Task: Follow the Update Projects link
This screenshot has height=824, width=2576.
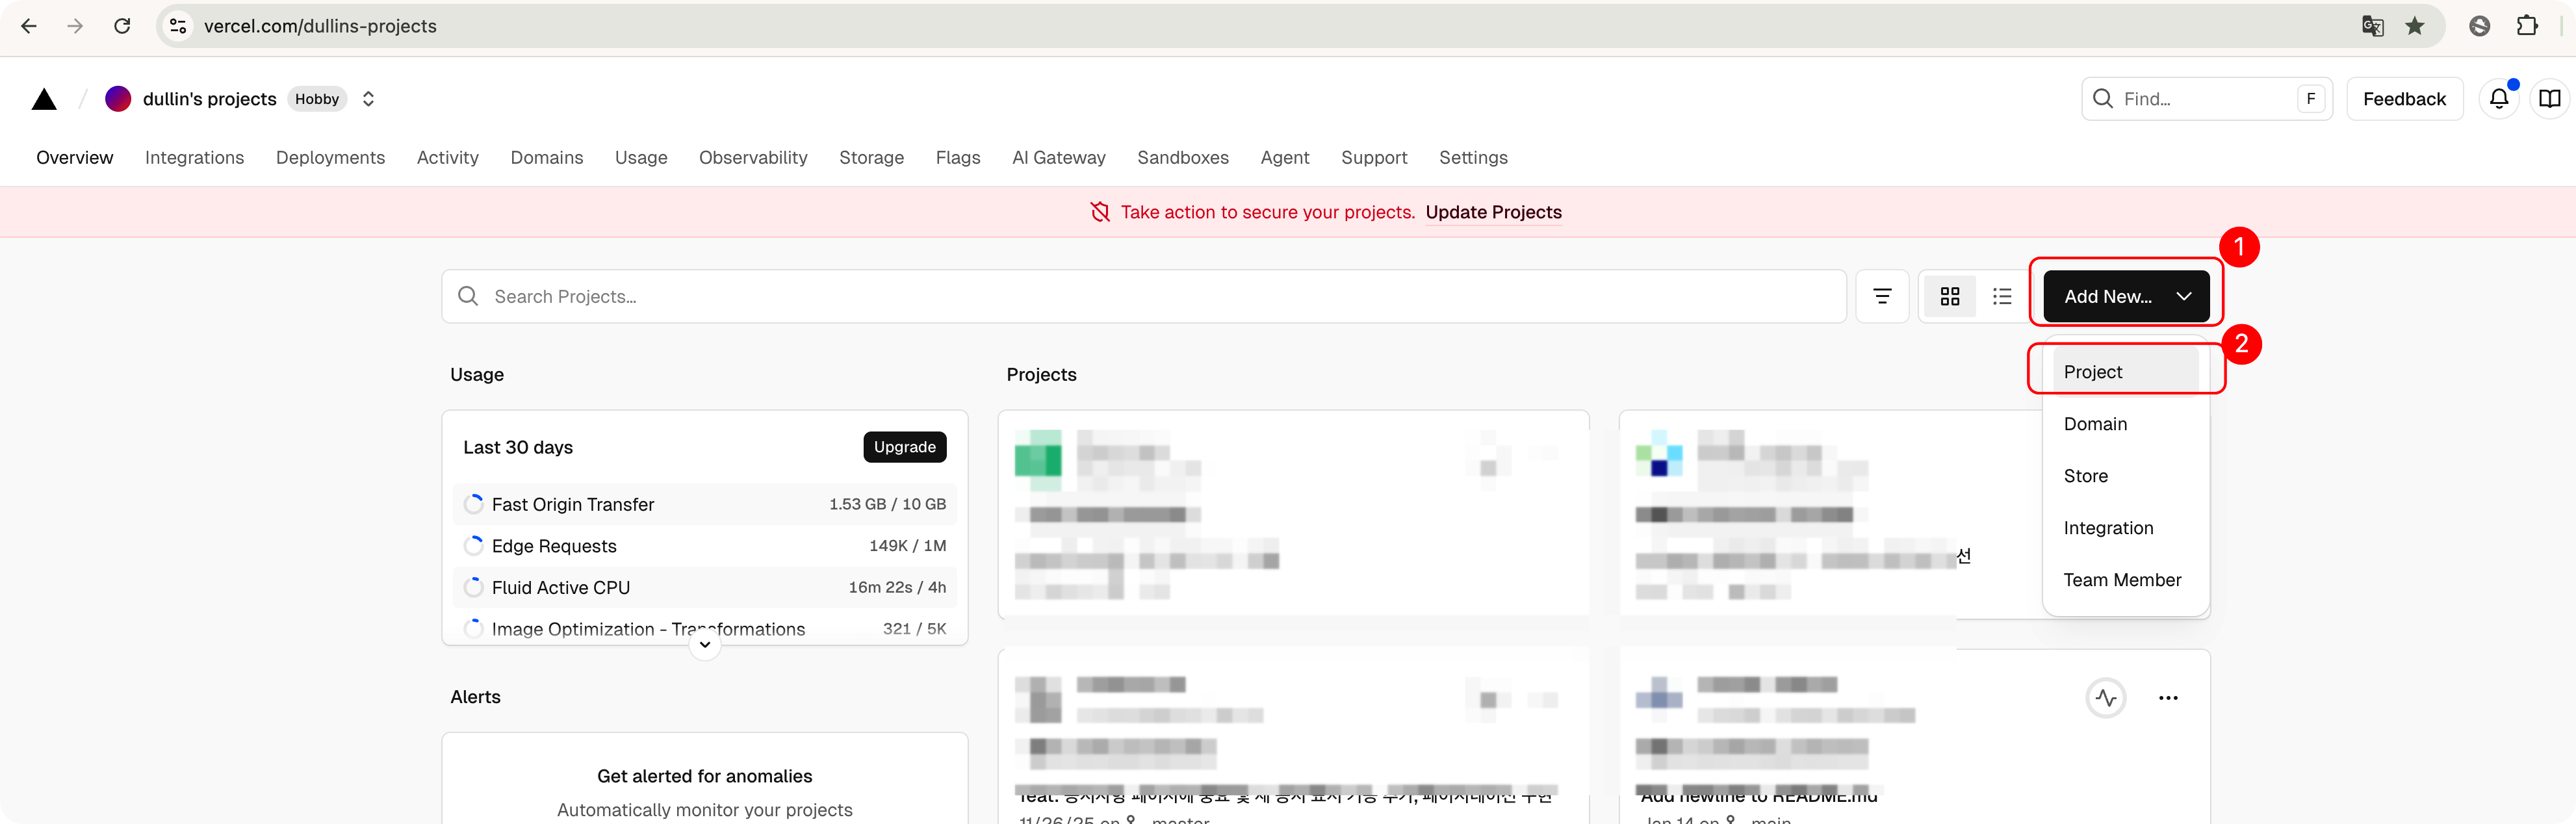Action: [1493, 212]
